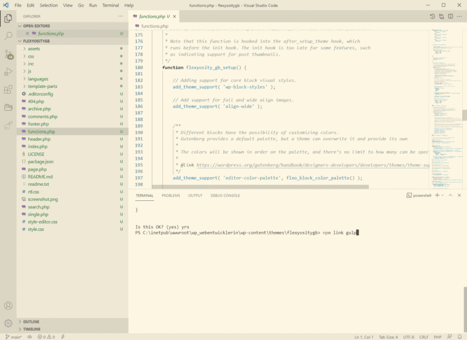Viewport: 467px width, 340px height.
Task: Maximize the terminal panel size
Action: [451, 195]
